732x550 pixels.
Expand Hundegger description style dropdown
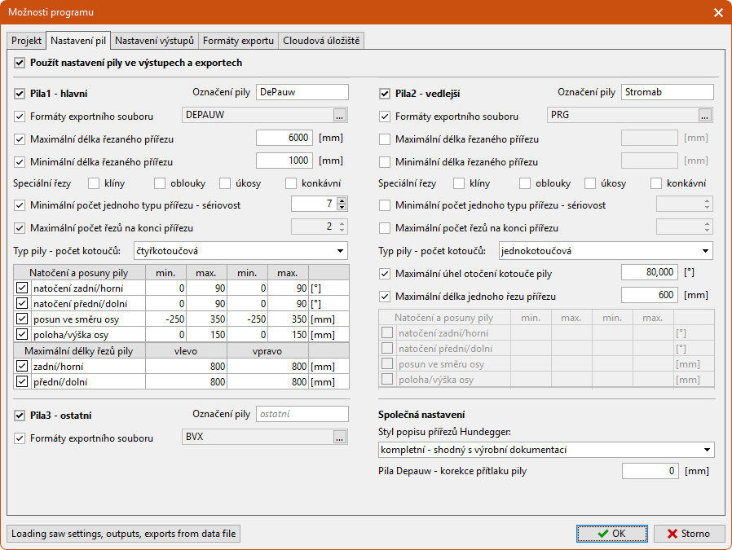tap(546, 450)
